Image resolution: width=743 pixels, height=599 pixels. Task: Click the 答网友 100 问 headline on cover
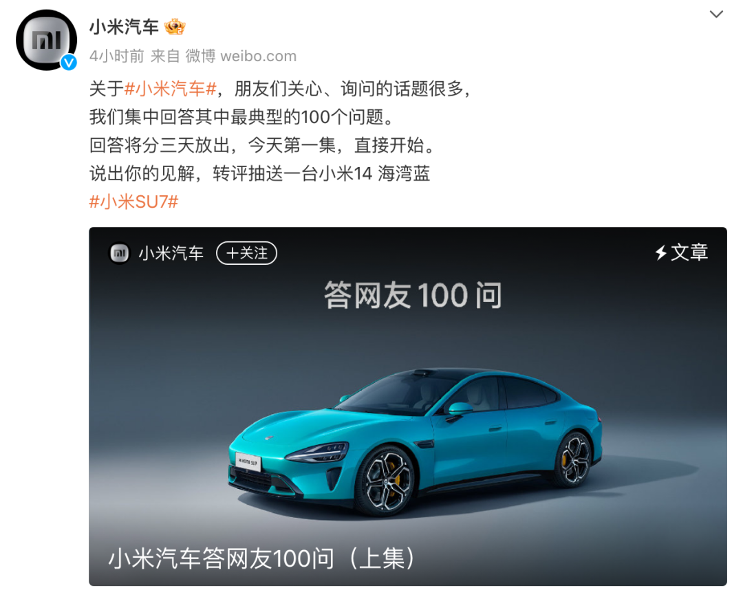click(413, 295)
